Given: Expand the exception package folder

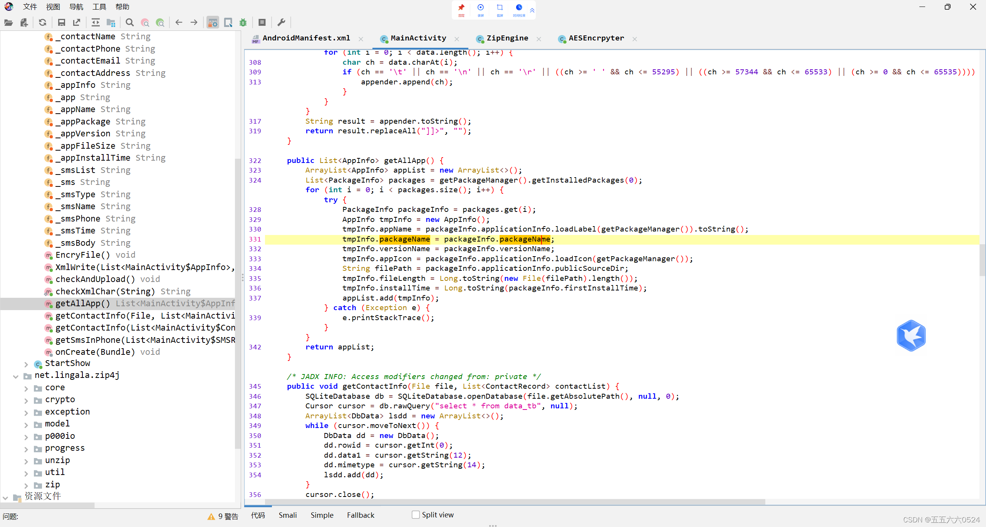Looking at the screenshot, I should tap(26, 413).
